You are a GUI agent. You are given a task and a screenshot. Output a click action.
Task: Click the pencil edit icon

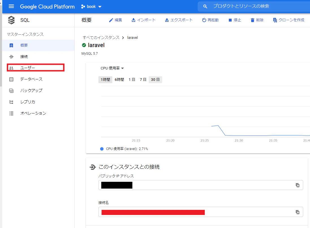click(x=111, y=20)
